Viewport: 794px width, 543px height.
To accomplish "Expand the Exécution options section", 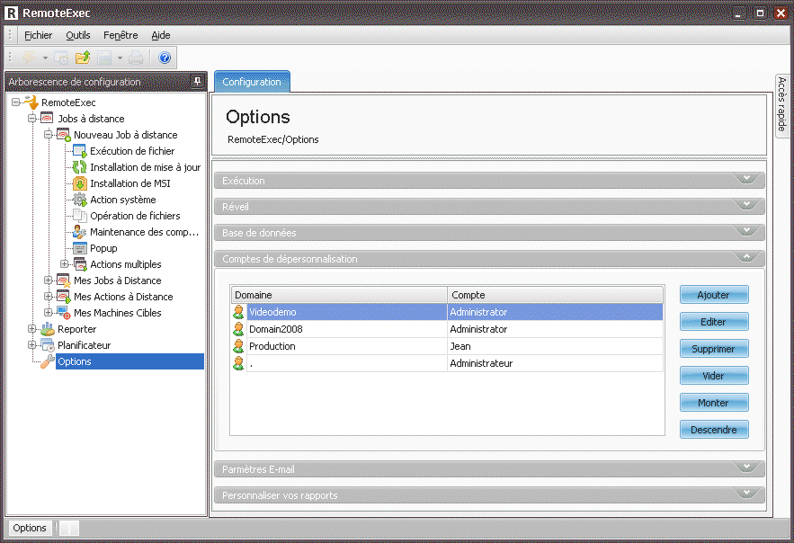I will point(746,180).
